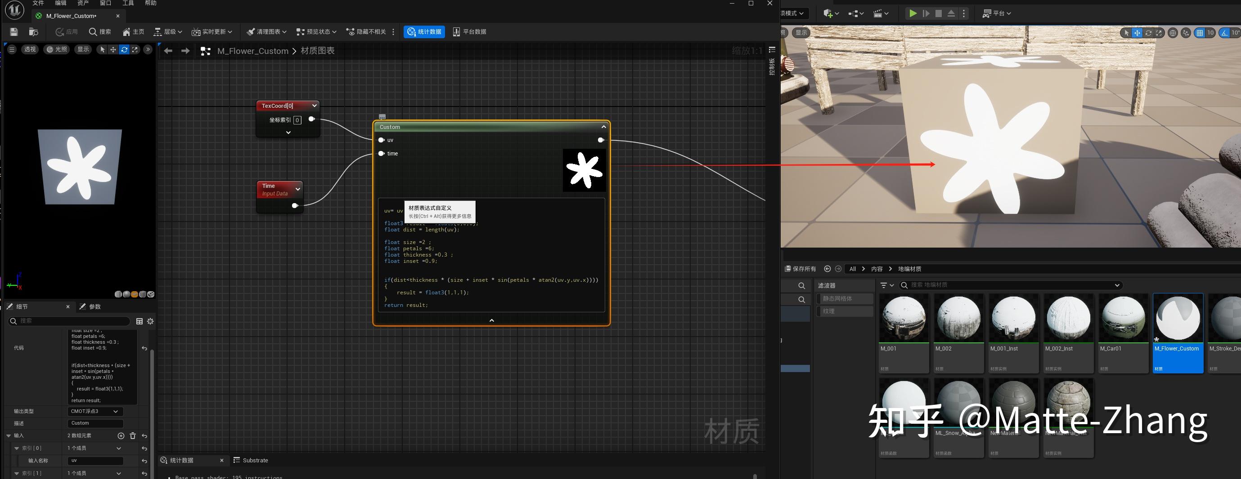
Task: Open 平台数据 (Platform Stats) from the toolbar
Action: pos(470,32)
